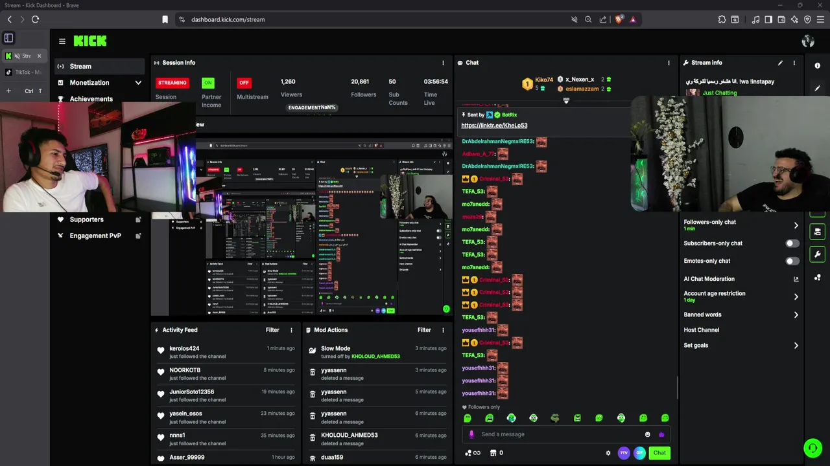The height and width of the screenshot is (466, 830).
Task: Click the Just Chatting category link
Action: tap(719, 93)
